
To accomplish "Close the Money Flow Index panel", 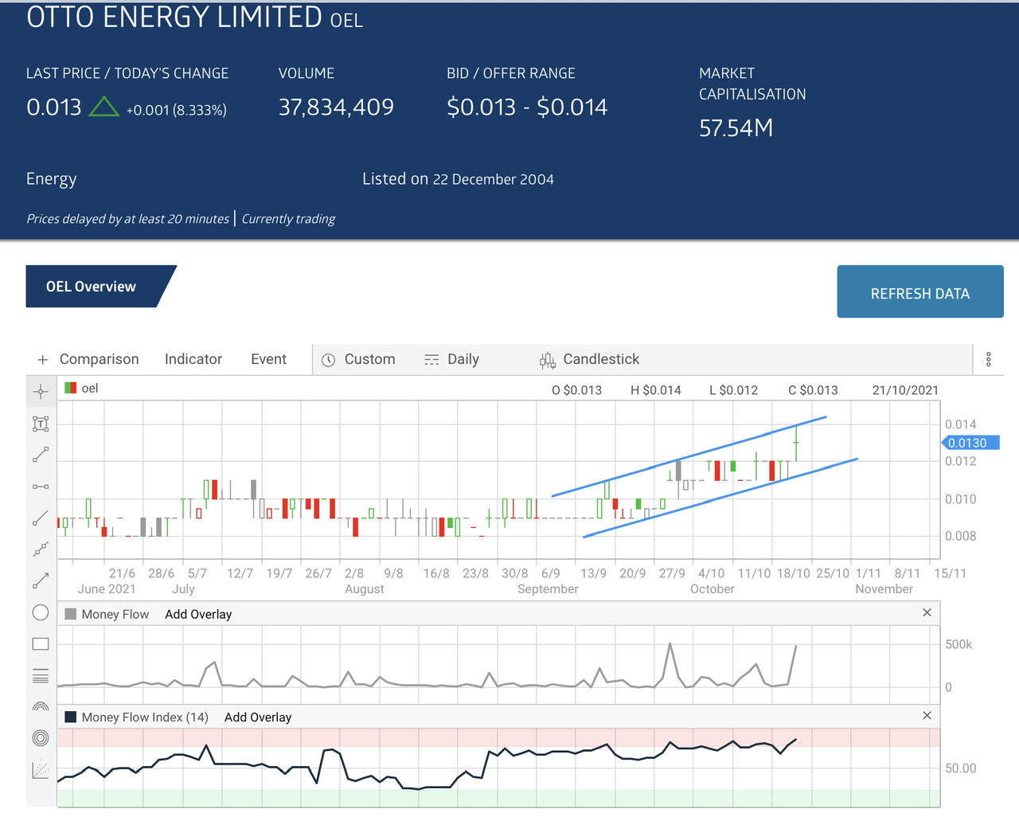I will [x=927, y=715].
